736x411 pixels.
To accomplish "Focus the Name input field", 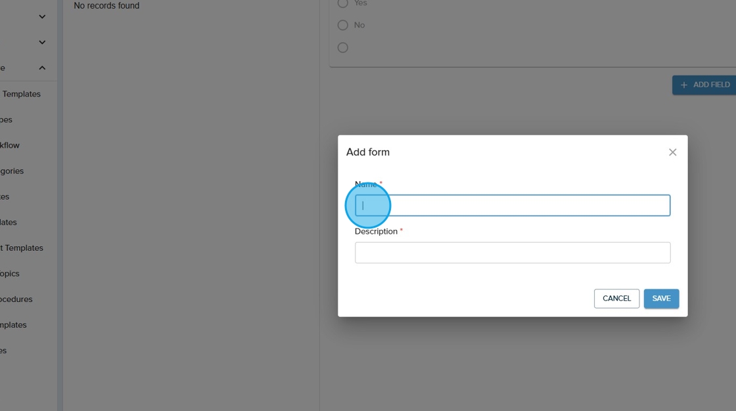I will tap(513, 205).
